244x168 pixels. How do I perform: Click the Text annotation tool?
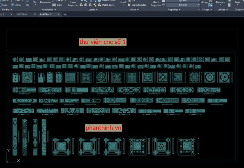coord(35,2)
